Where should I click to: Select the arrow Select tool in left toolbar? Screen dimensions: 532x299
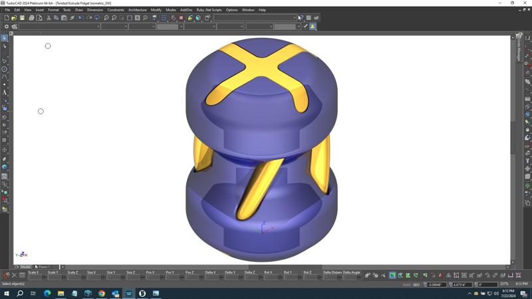(x=4, y=39)
